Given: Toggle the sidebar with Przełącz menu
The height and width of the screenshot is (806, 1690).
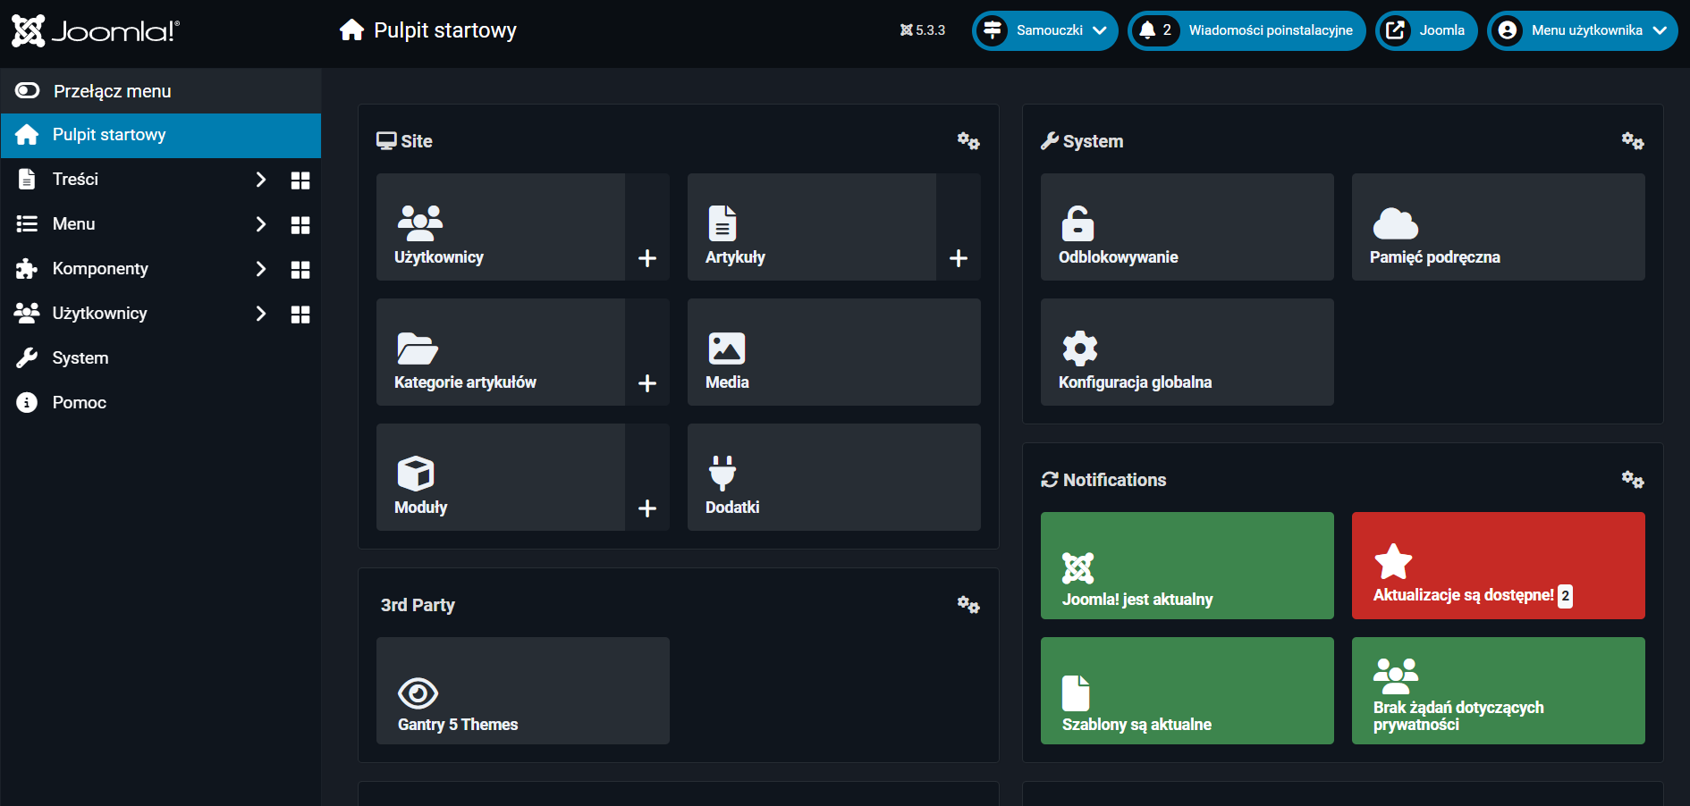Looking at the screenshot, I should click(112, 91).
